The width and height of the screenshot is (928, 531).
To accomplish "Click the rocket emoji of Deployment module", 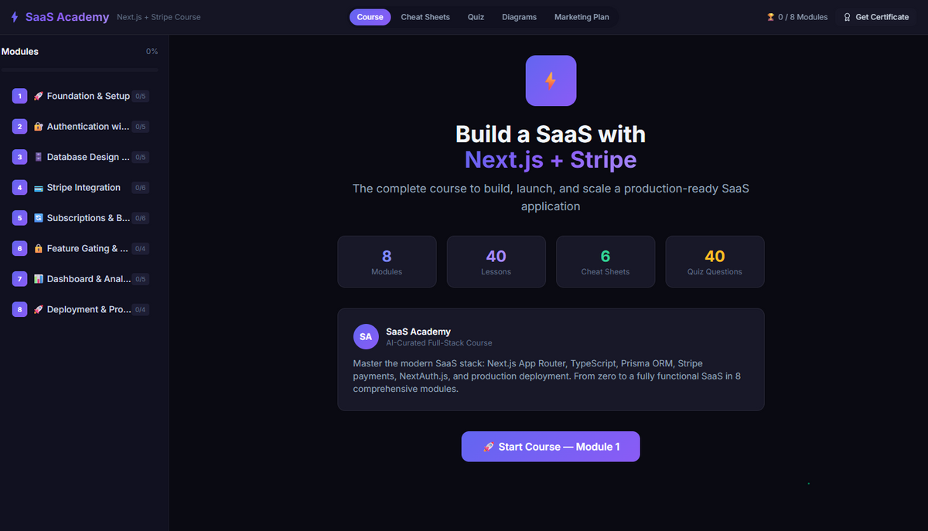I will [38, 309].
